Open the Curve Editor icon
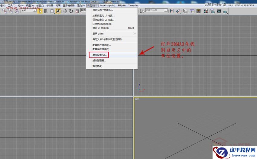 point(192,11)
